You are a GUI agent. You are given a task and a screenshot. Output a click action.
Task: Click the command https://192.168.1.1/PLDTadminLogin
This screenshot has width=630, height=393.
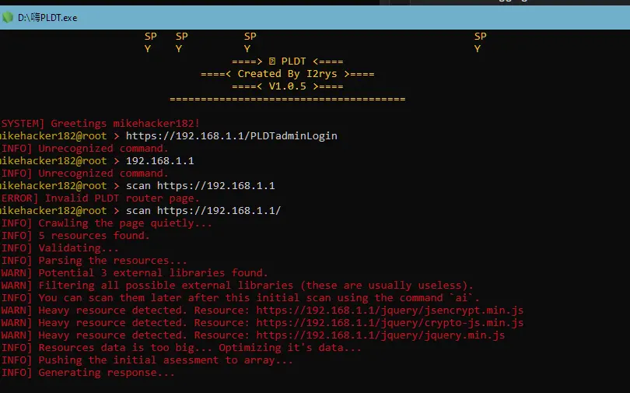pos(232,136)
